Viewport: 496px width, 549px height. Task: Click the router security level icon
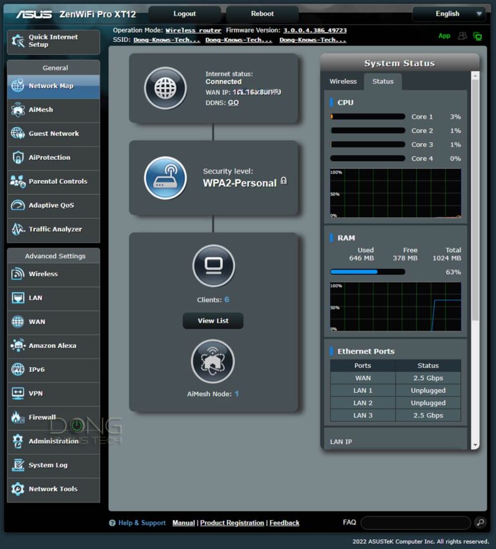165,177
